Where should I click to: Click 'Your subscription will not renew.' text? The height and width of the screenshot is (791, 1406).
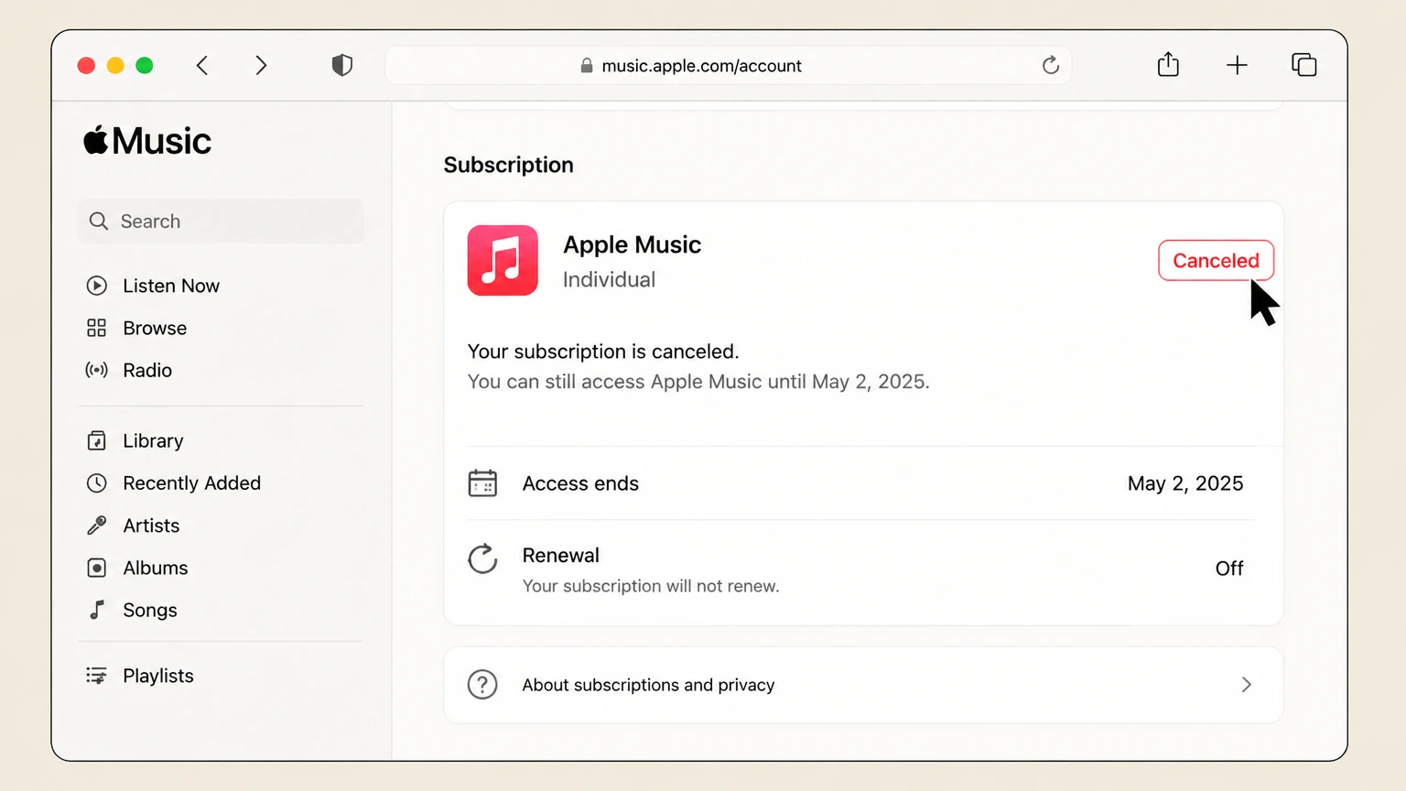tap(651, 586)
